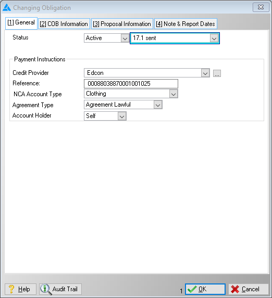This screenshot has height=298, width=272.
Task: Expand the Active status dropdown
Action: pos(125,38)
